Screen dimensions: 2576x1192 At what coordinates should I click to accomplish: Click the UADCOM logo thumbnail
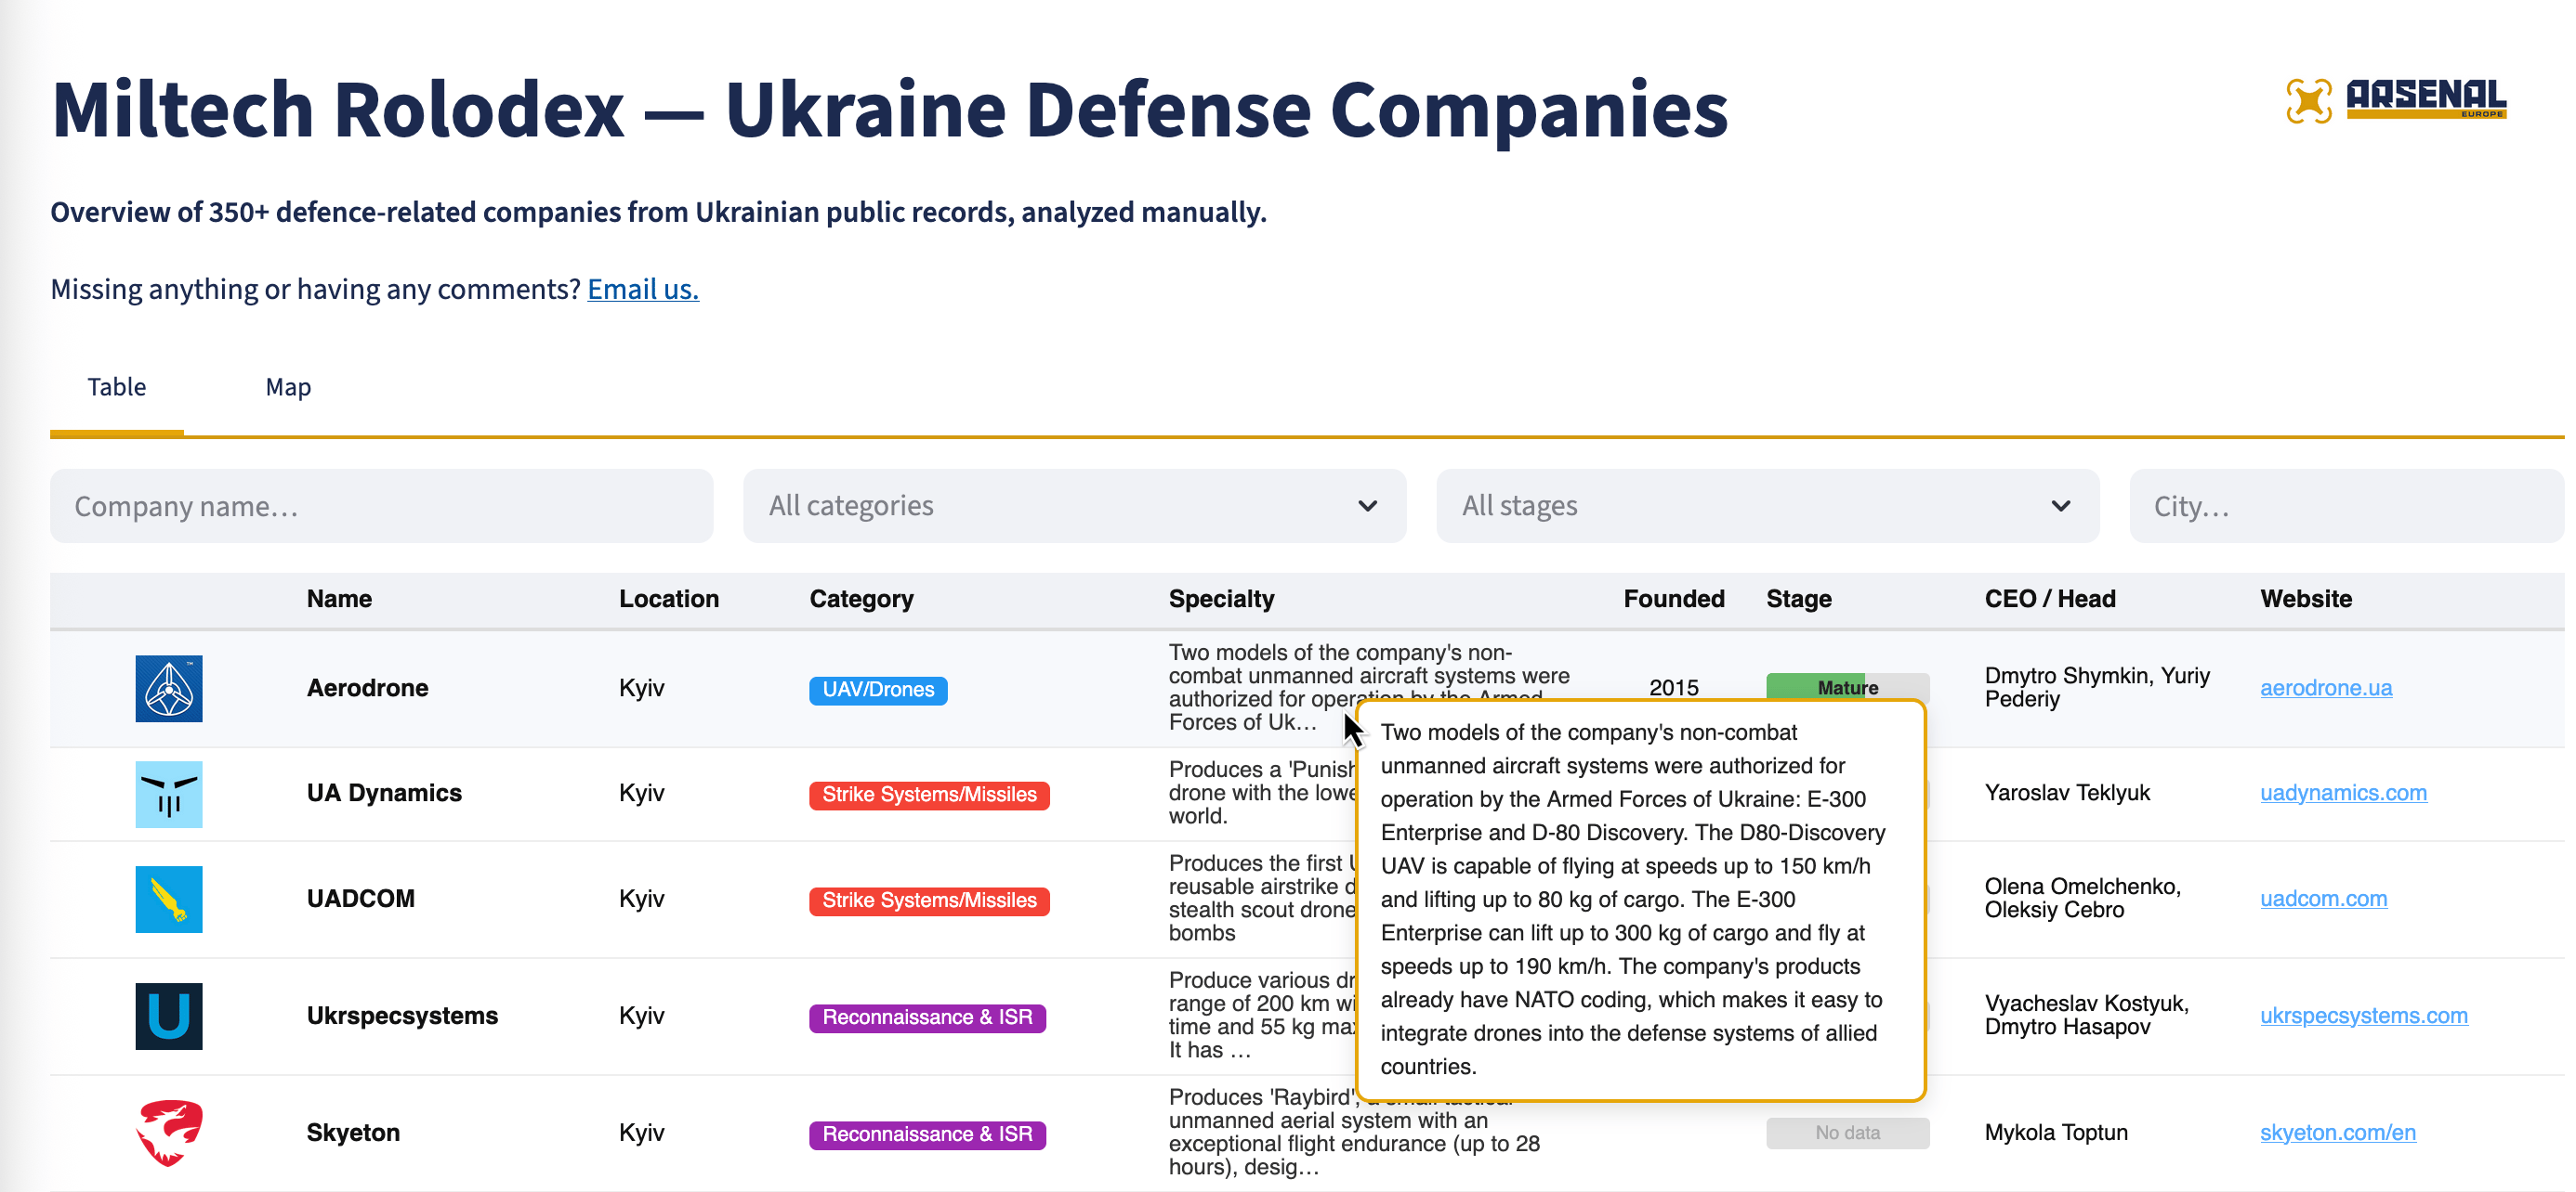[168, 900]
